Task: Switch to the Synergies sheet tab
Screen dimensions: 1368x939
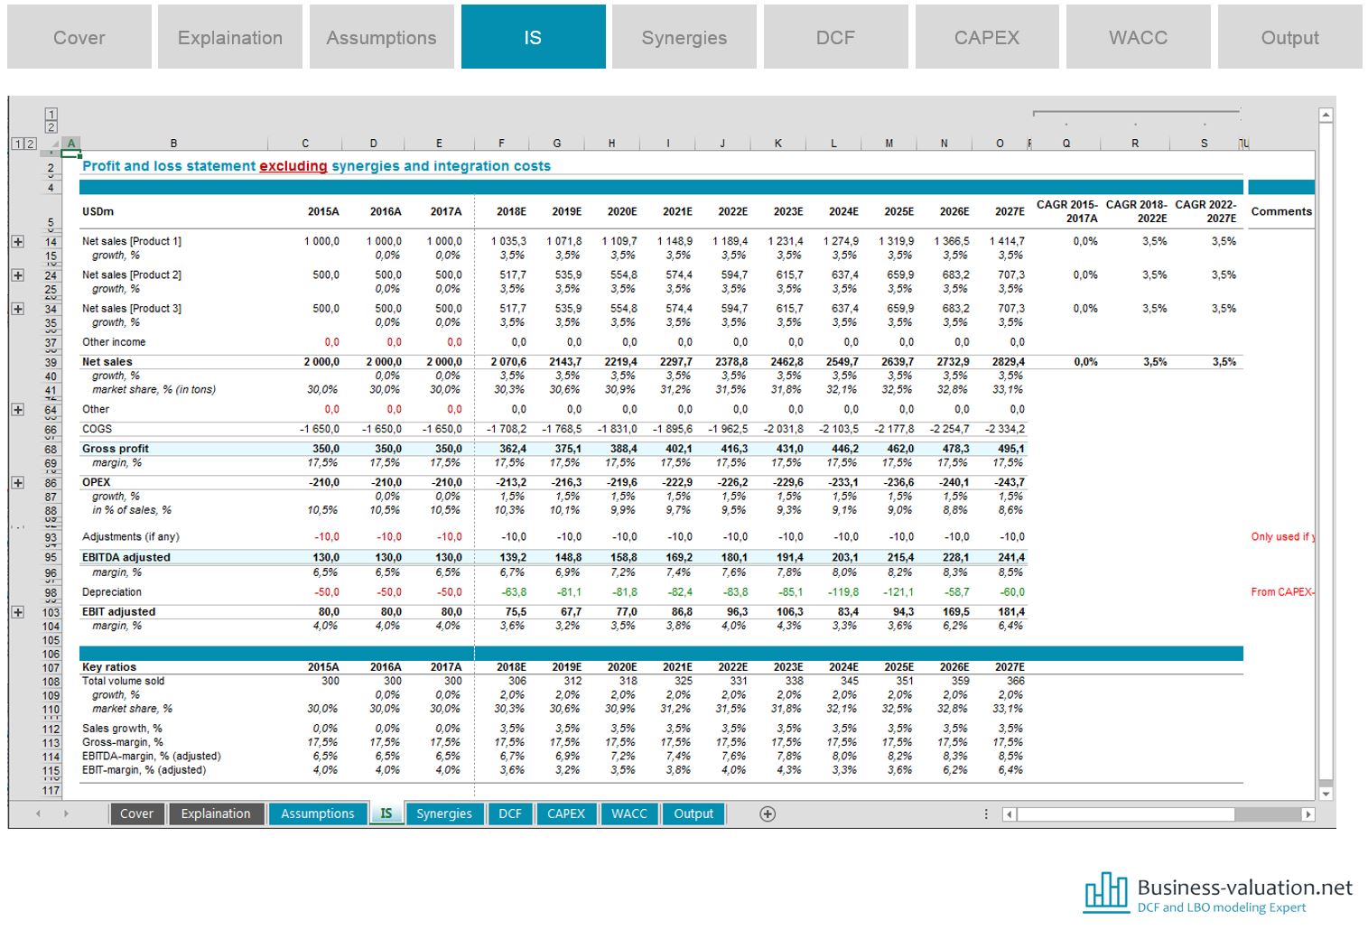Action: pos(444,813)
